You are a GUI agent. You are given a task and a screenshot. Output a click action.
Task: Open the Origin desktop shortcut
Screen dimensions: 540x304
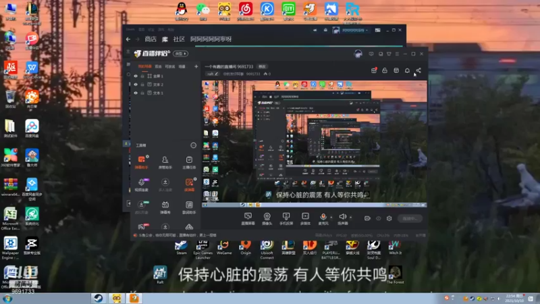tap(246, 248)
